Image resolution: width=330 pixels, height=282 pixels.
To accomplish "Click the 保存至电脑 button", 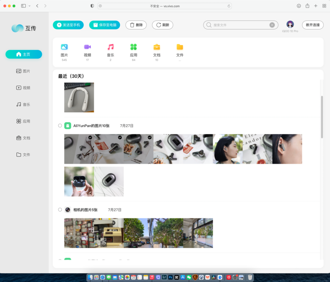I will [105, 25].
